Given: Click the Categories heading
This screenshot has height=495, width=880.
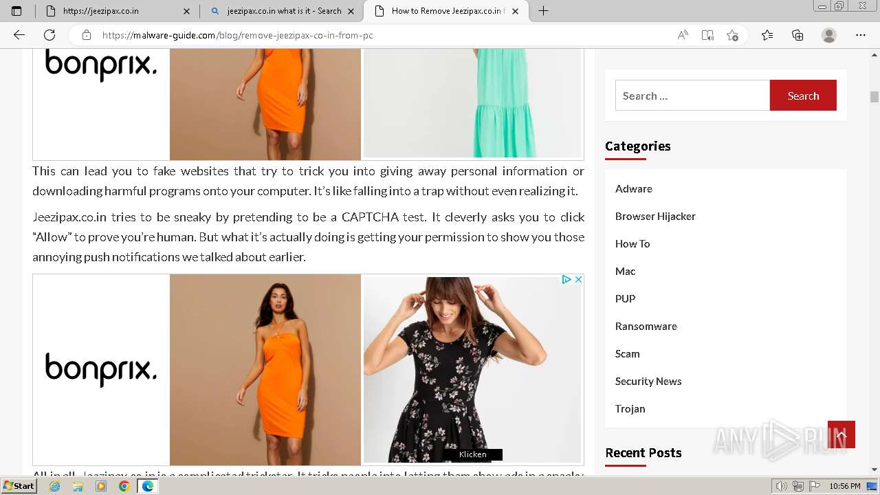Looking at the screenshot, I should click(638, 146).
